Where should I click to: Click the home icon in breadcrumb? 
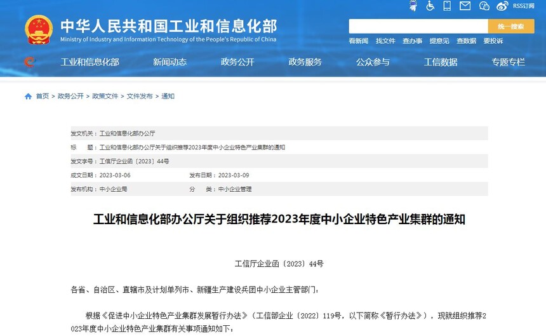[28, 97]
